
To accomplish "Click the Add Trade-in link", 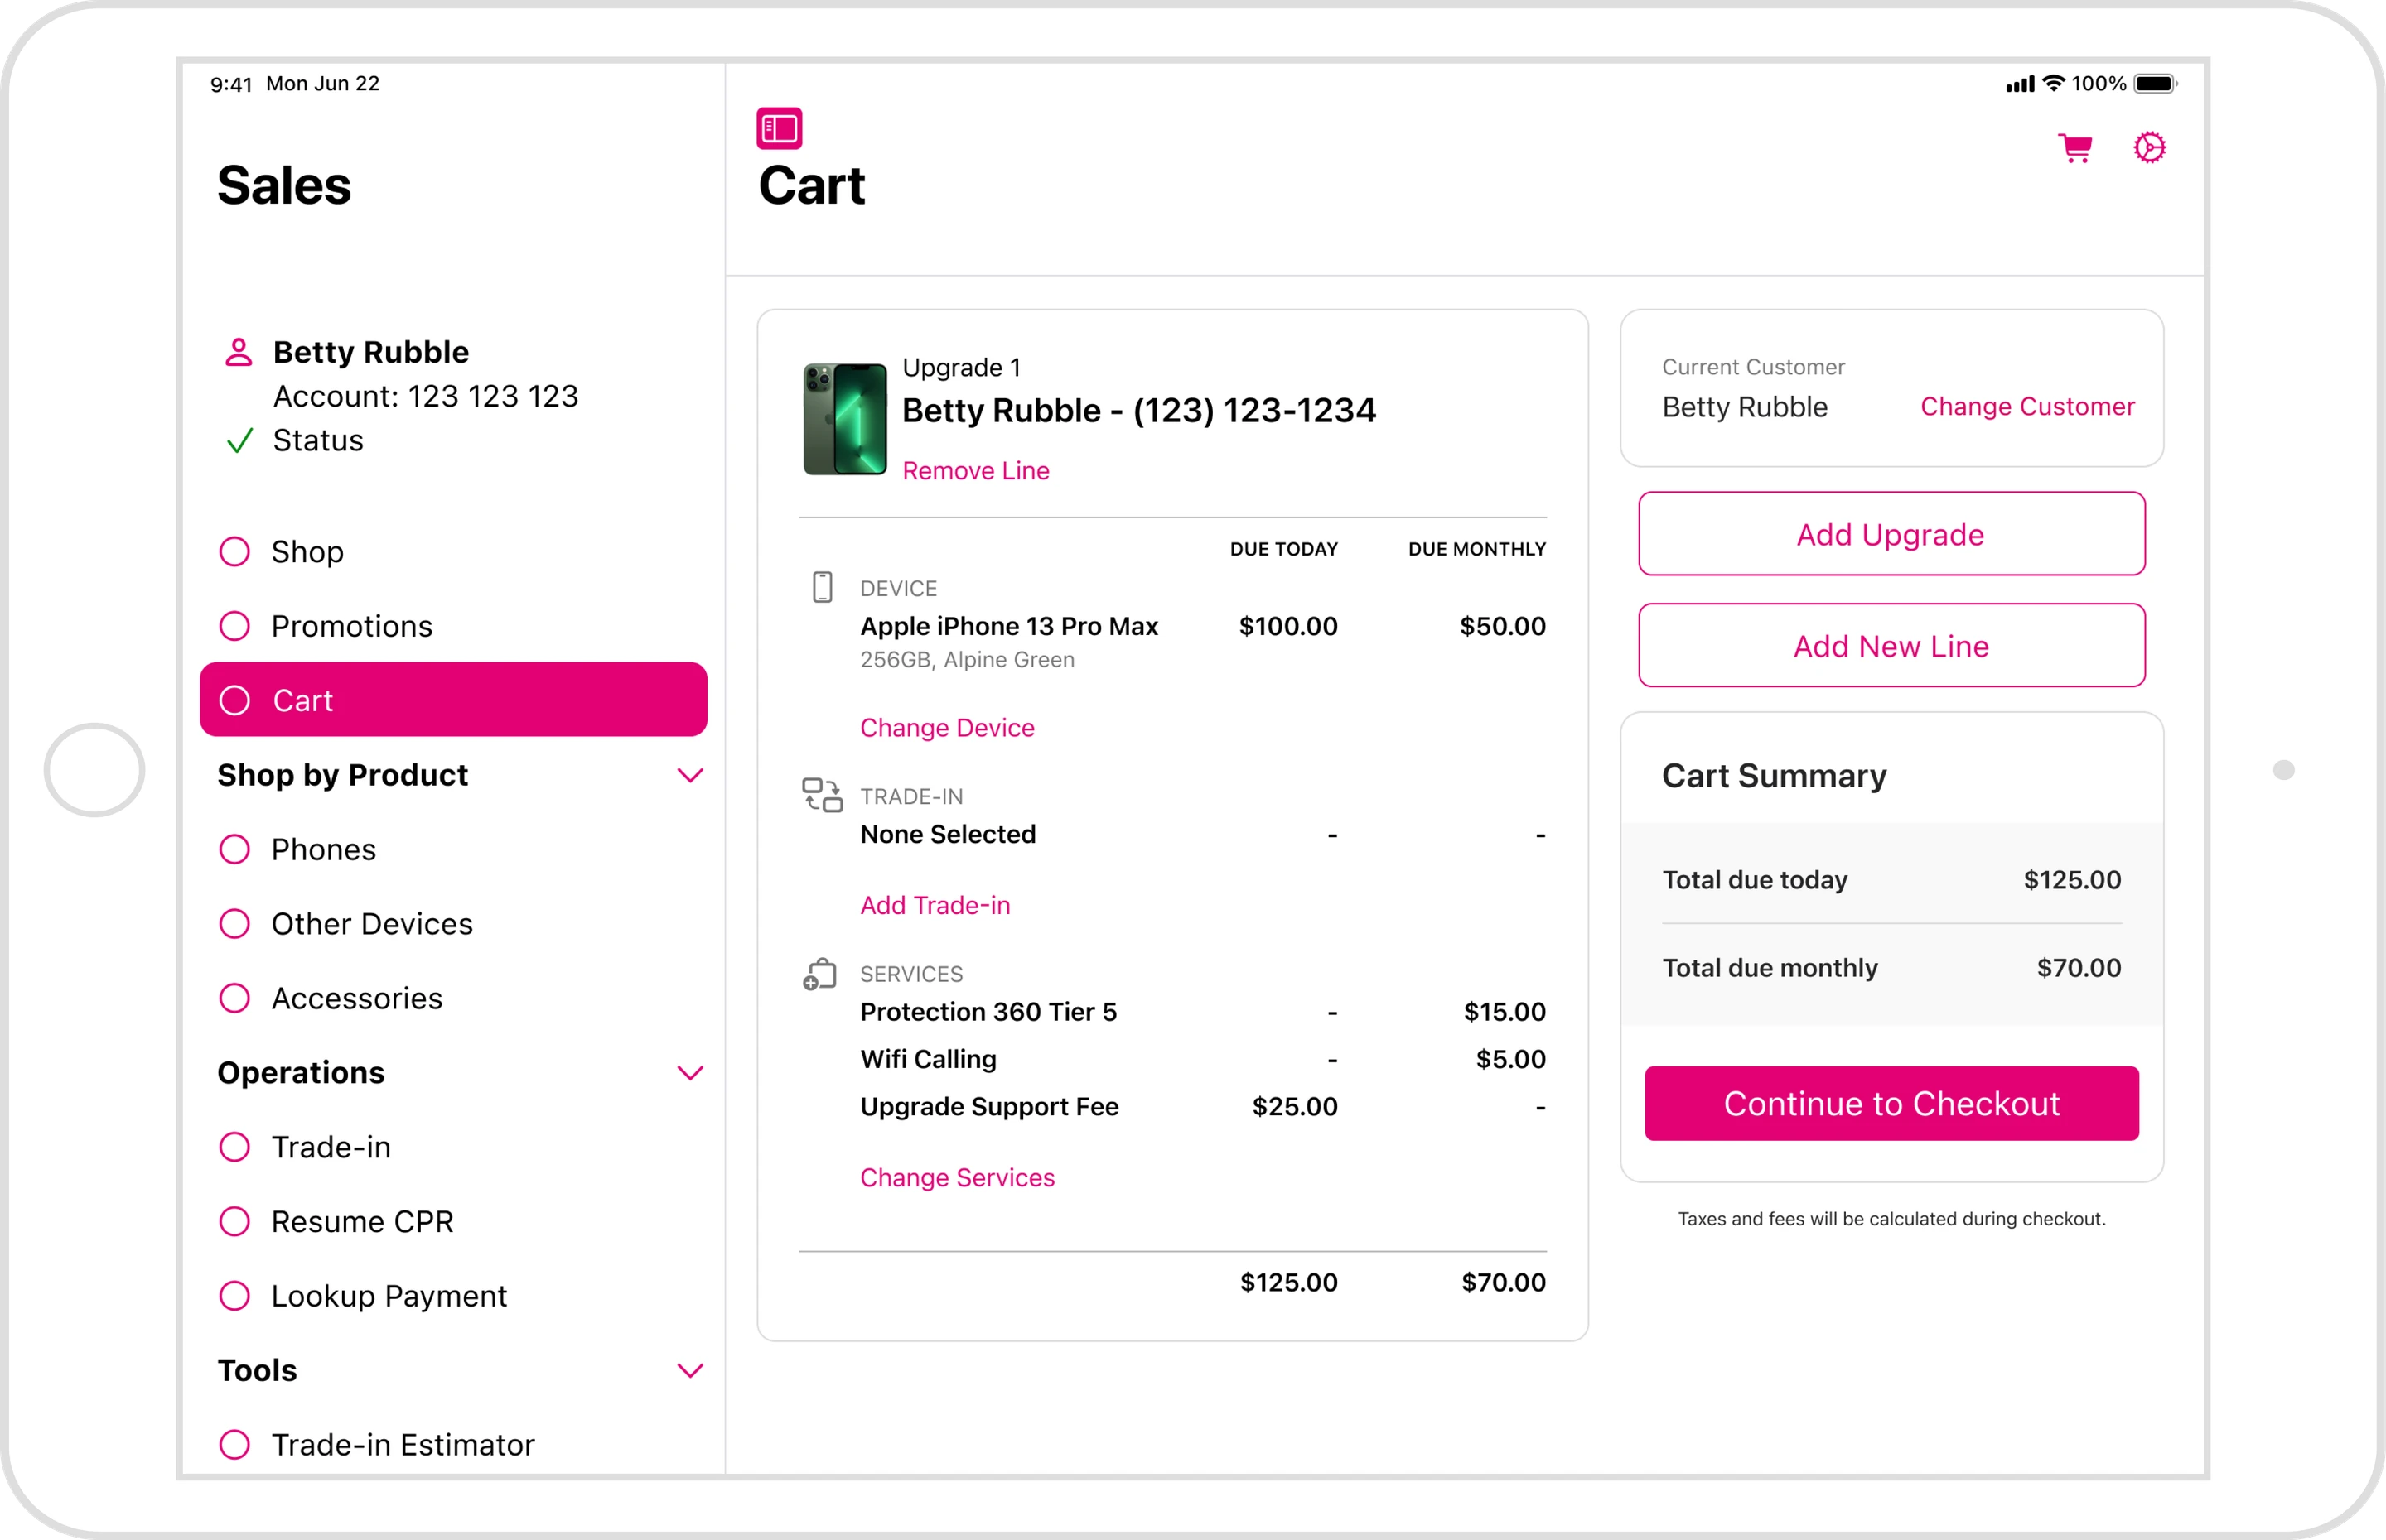I will click(x=935, y=905).
